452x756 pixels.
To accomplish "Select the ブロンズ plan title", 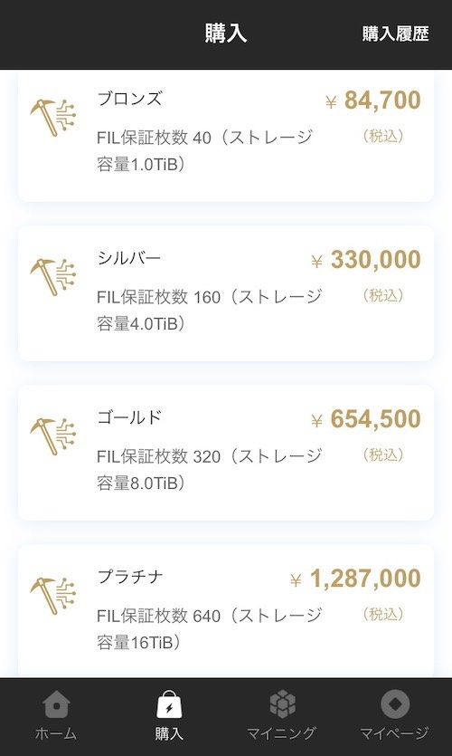I will (x=129, y=99).
